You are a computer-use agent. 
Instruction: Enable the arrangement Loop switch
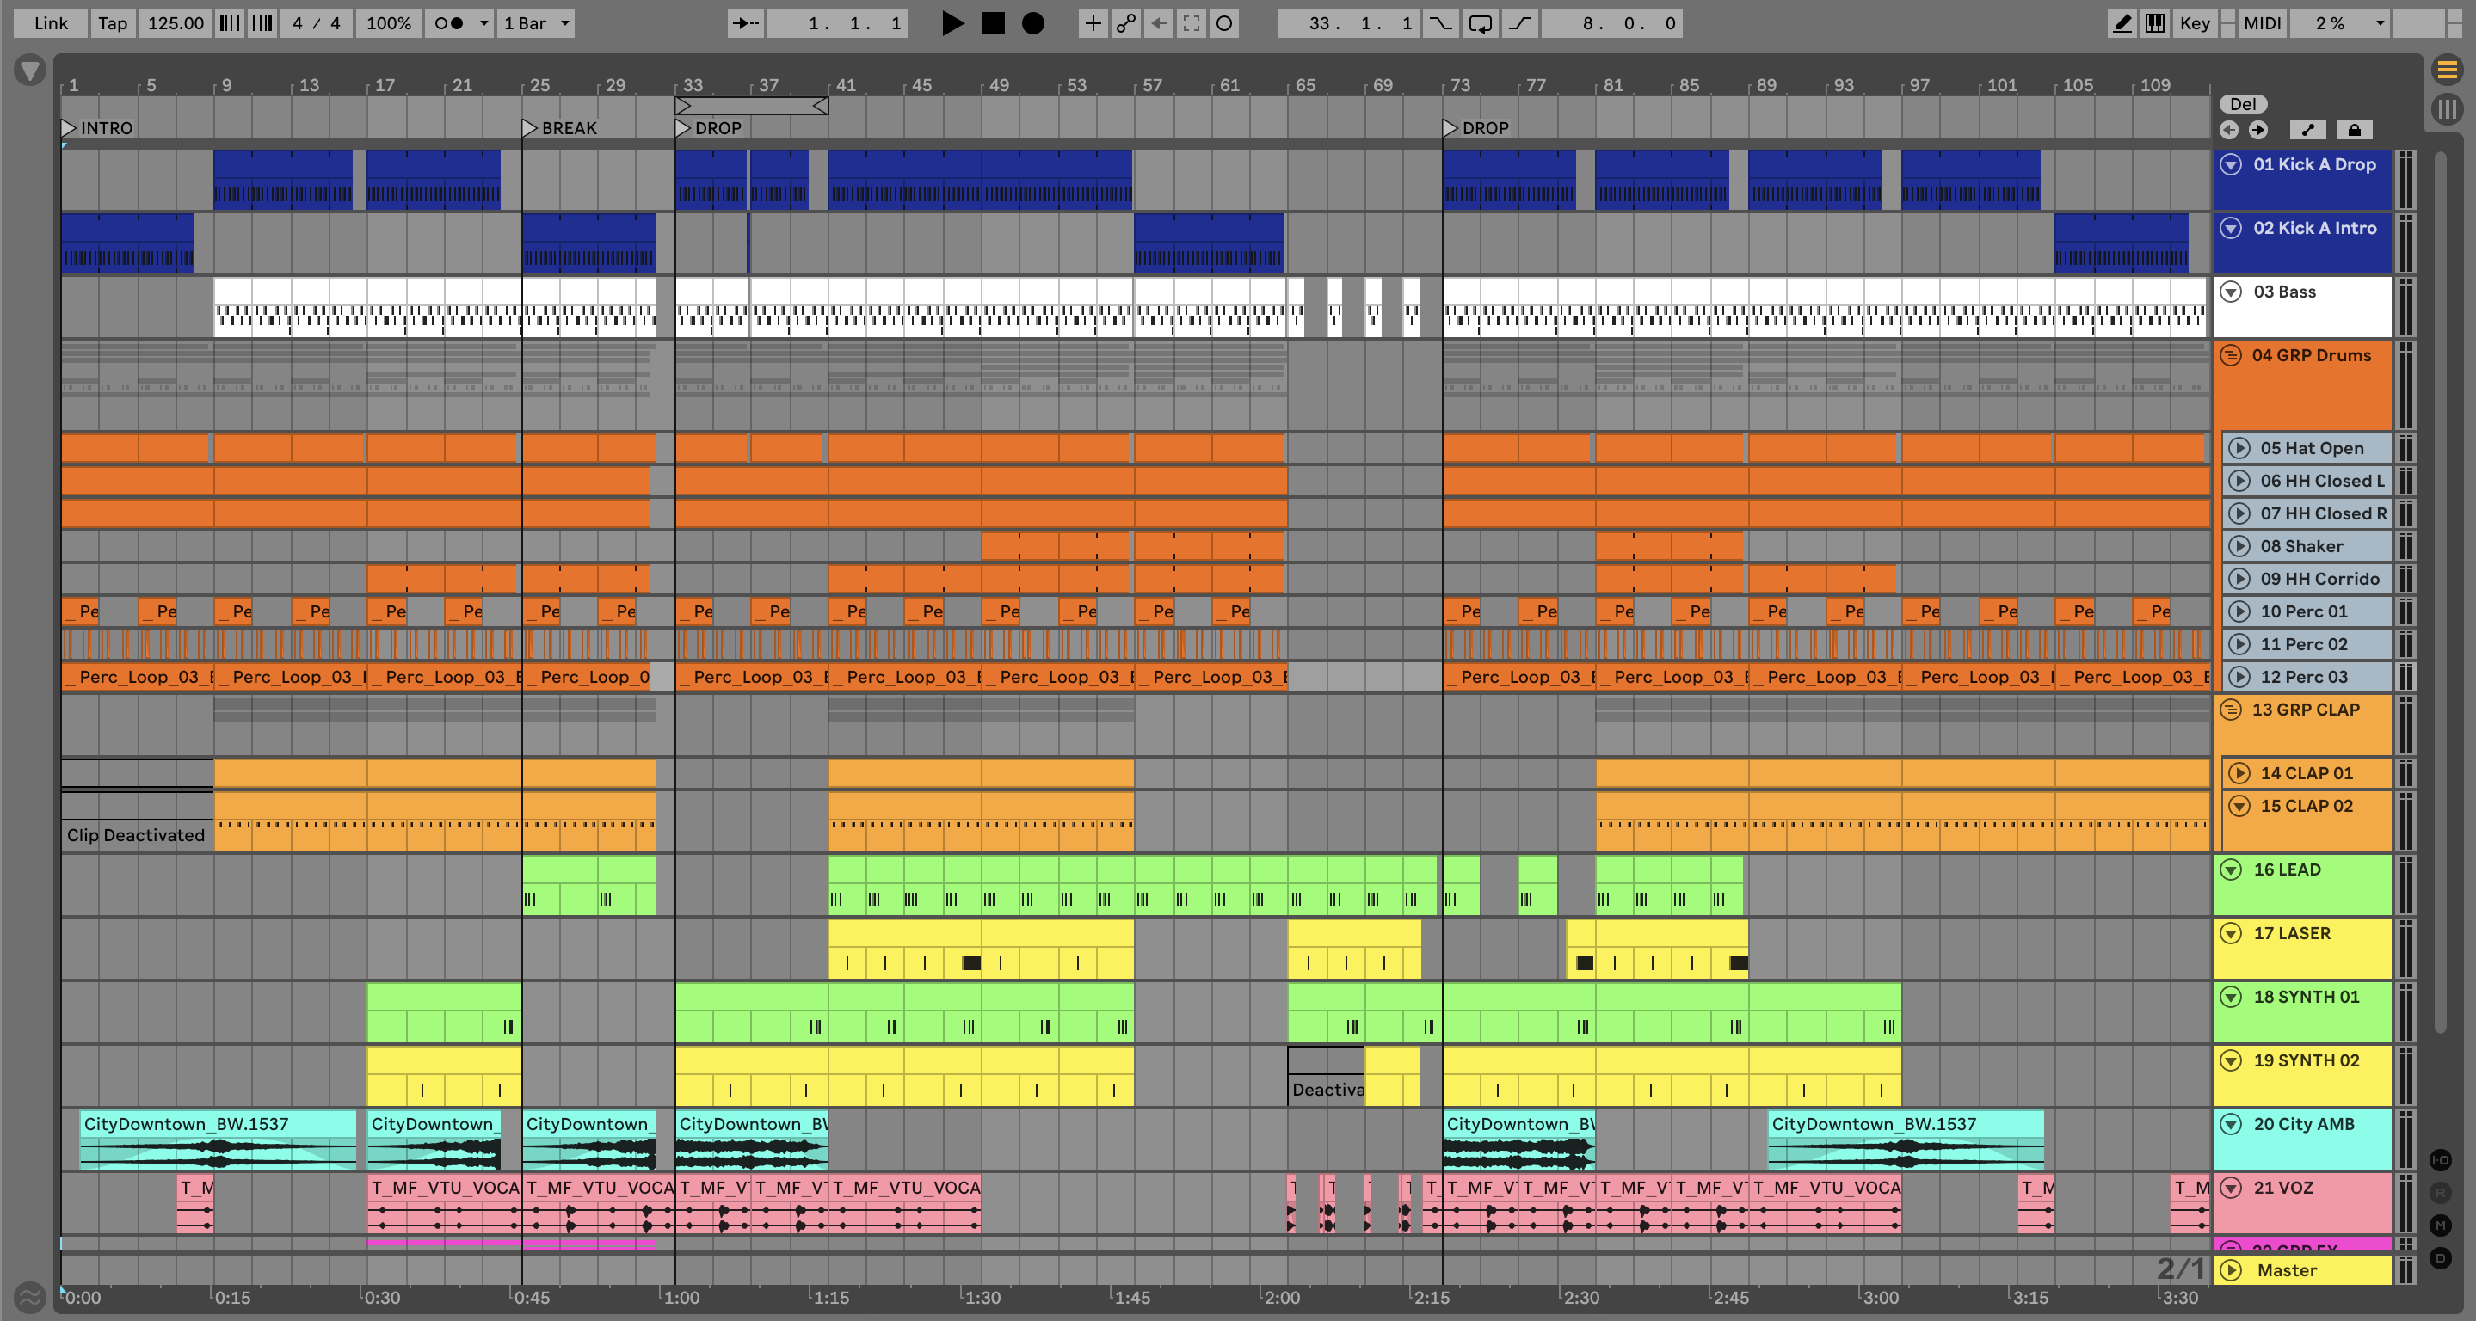coord(1481,23)
